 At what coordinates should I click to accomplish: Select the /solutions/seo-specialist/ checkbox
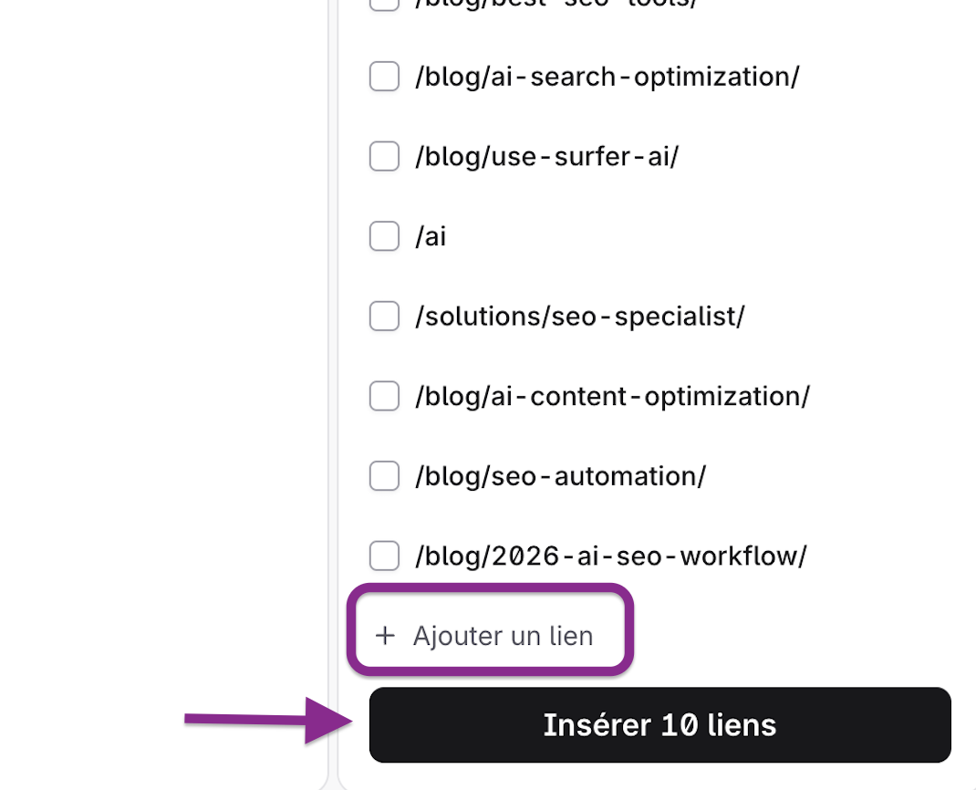click(x=384, y=317)
